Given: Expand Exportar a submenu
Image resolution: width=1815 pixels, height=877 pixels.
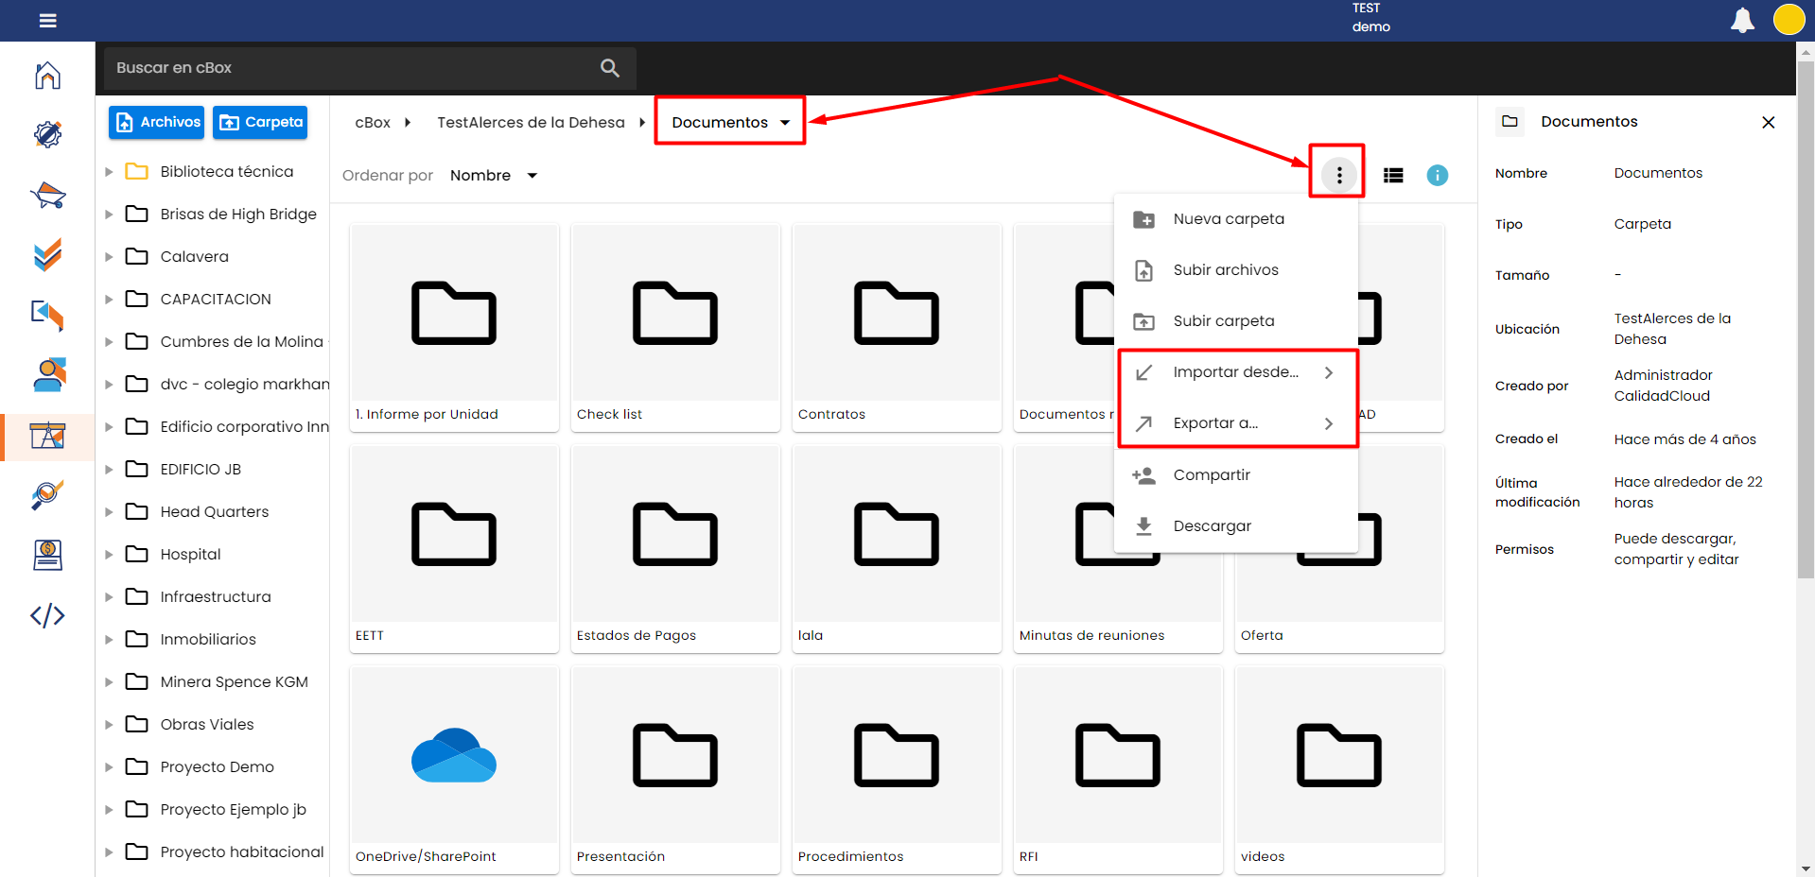Looking at the screenshot, I should (x=1236, y=423).
